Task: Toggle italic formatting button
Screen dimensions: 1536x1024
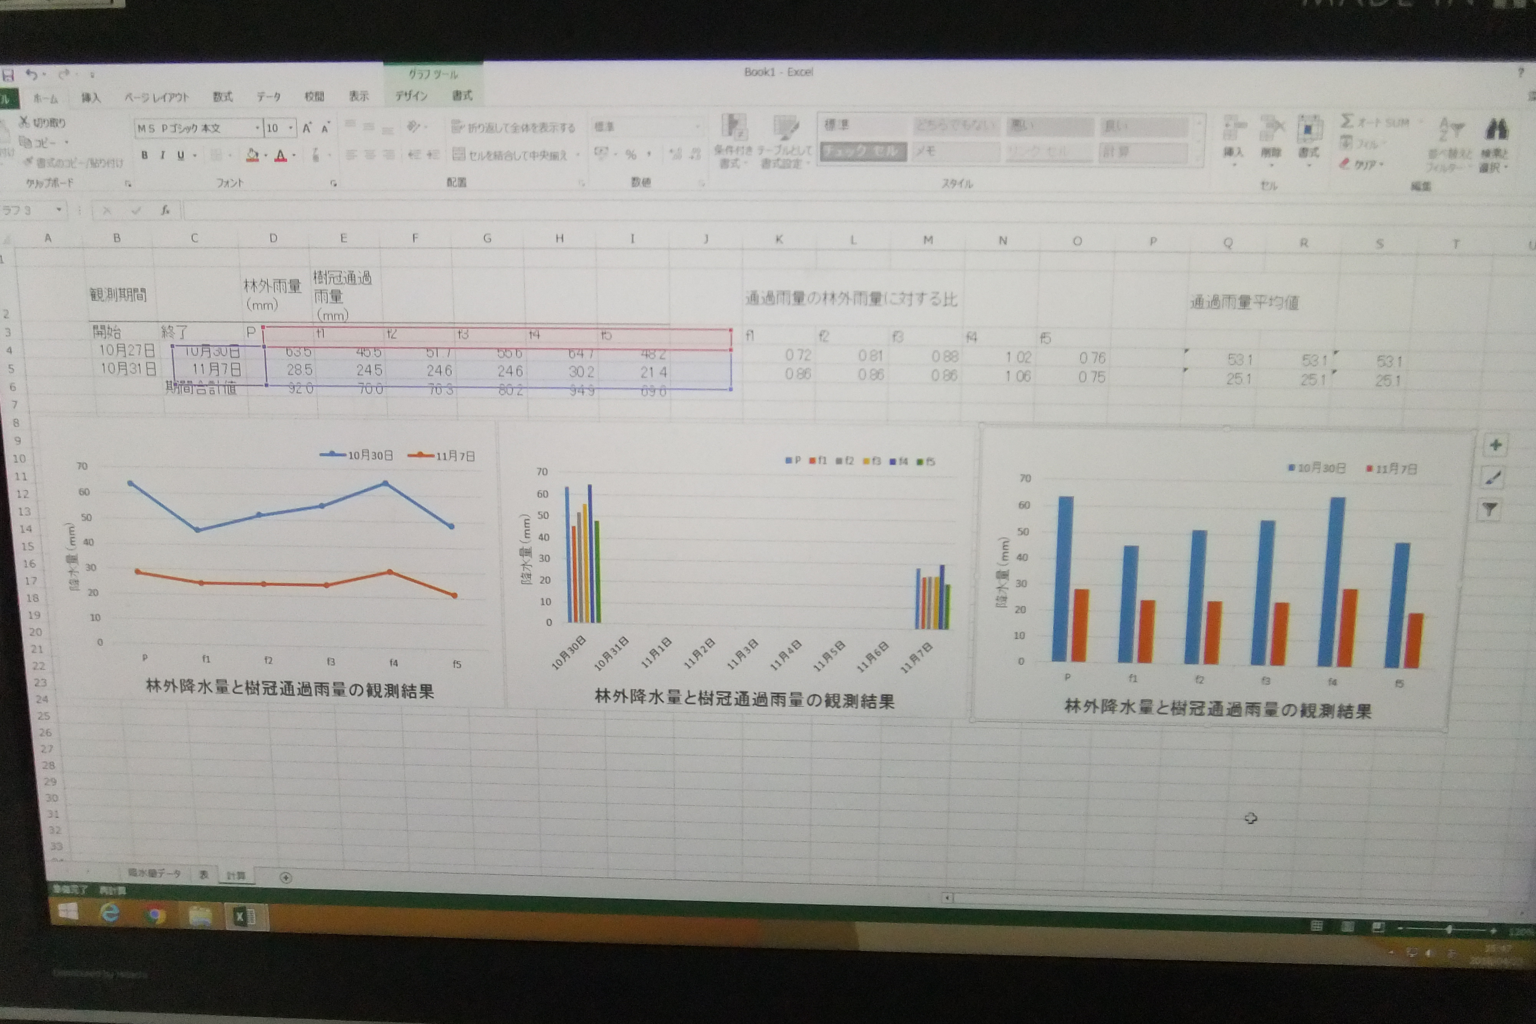Action: click(x=162, y=155)
